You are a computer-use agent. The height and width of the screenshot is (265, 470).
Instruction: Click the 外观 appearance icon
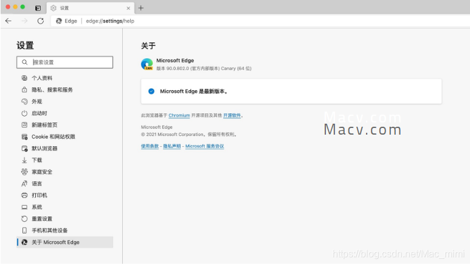(24, 101)
